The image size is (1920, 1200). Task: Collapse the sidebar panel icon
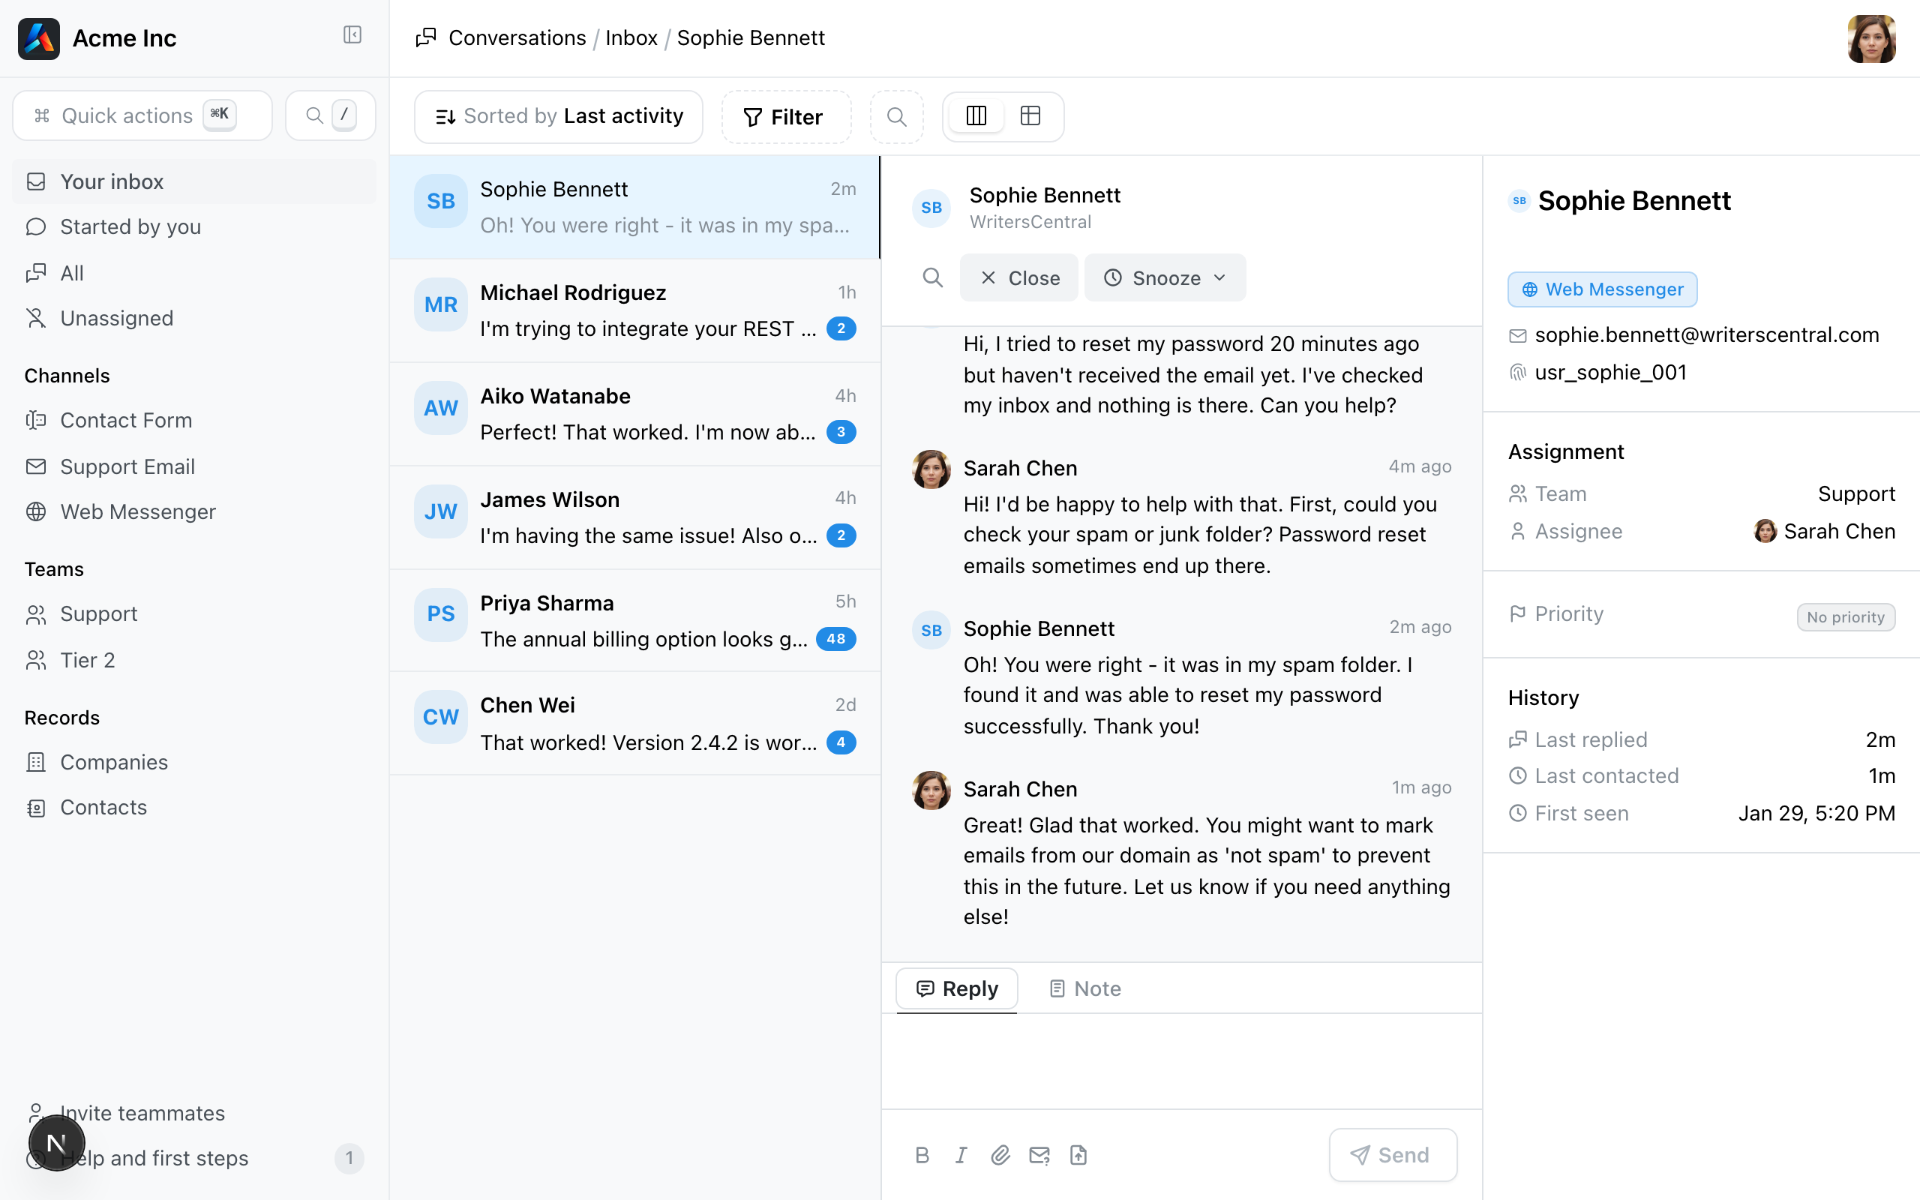(x=352, y=35)
